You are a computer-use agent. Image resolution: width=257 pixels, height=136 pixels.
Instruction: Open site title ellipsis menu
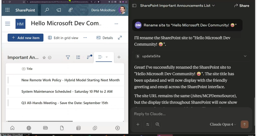point(116,24)
